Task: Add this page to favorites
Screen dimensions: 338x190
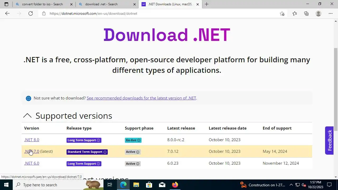Action: pos(282,13)
